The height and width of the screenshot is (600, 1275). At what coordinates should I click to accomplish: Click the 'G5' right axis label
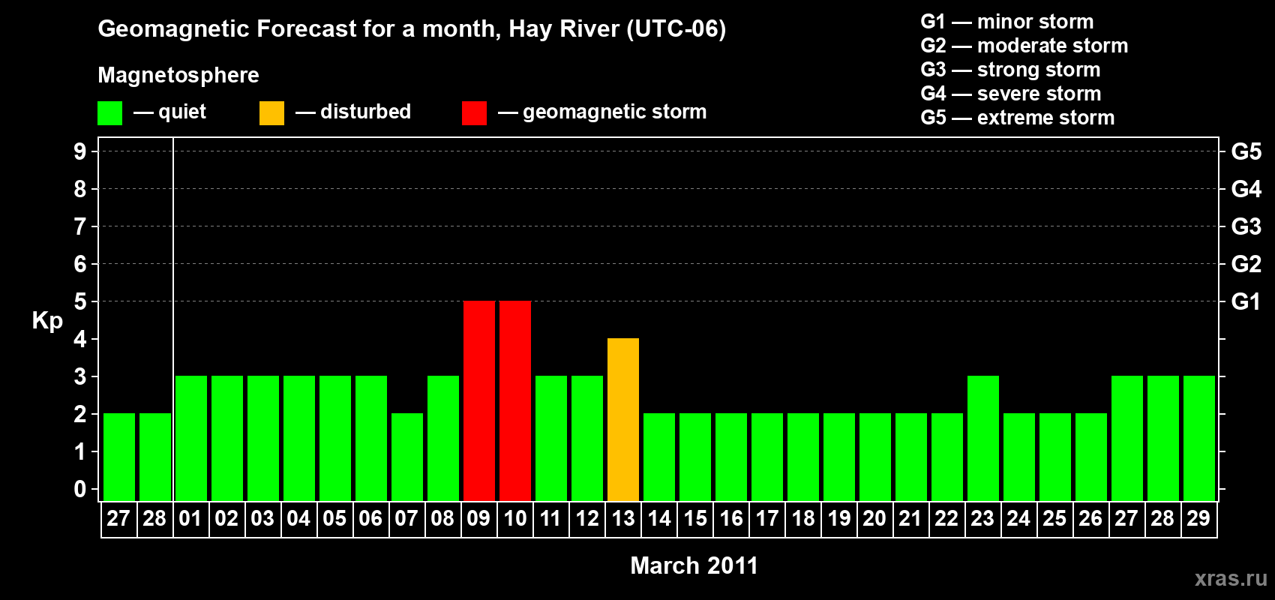point(1246,151)
